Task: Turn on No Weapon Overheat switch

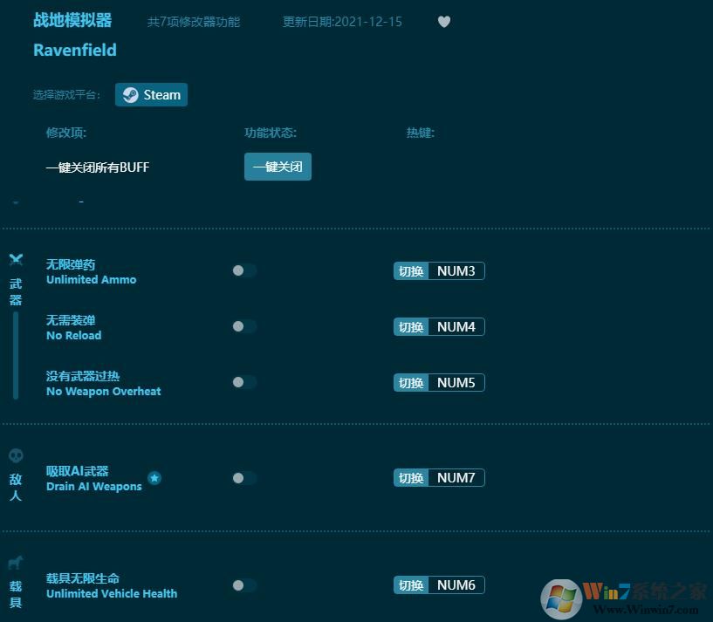Action: pos(244,382)
